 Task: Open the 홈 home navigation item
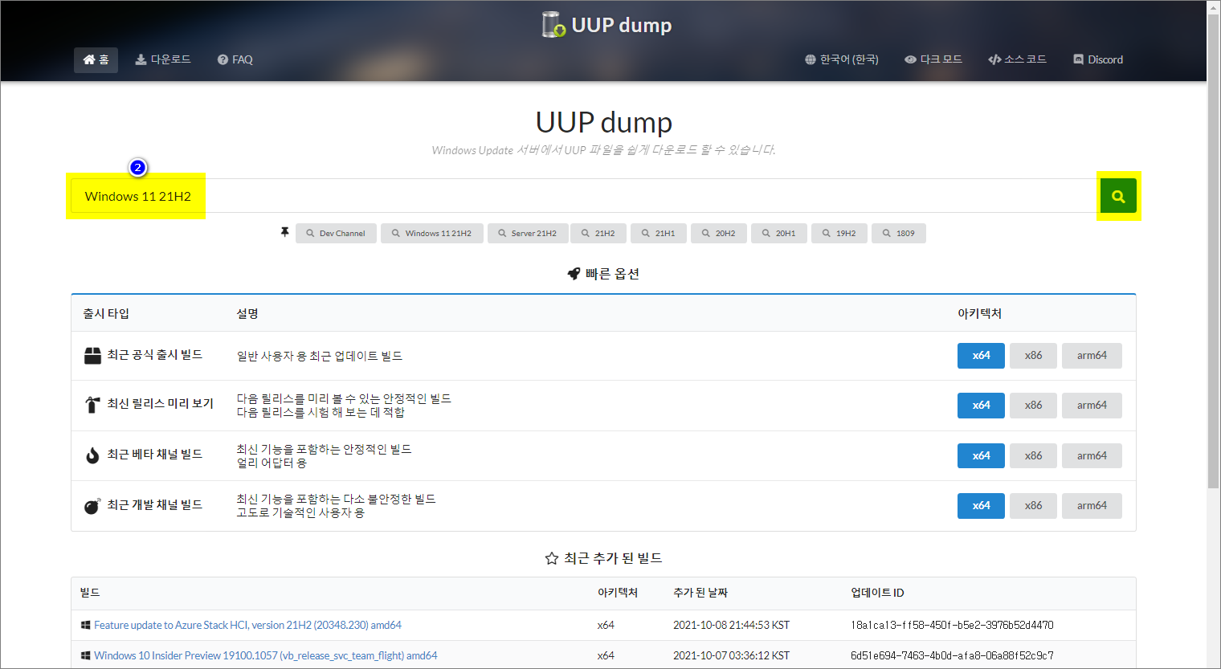coord(96,60)
